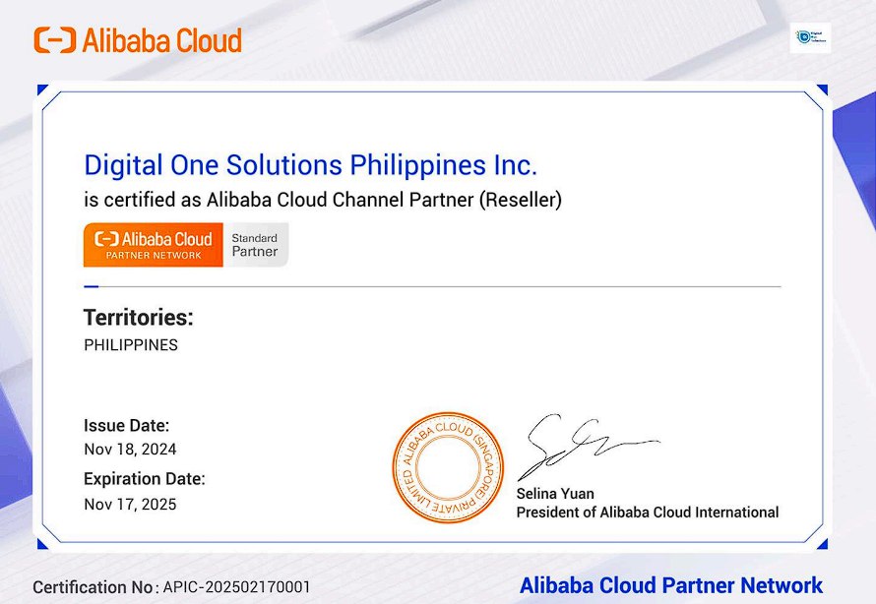Image resolution: width=876 pixels, height=604 pixels.
Task: Click the orange Alibaba Cloud Partner Network badge
Action: pyautogui.click(x=154, y=245)
